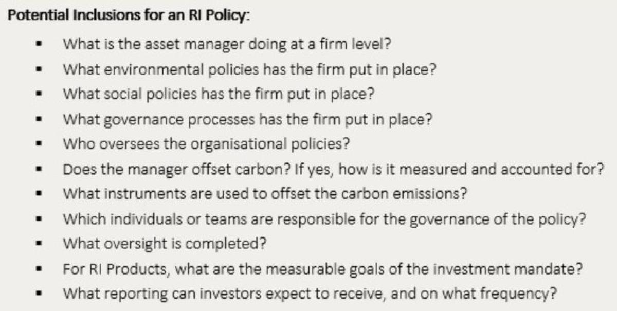The image size is (617, 311).
Task: Click the bullet beside governance processes line
Action: click(x=39, y=119)
